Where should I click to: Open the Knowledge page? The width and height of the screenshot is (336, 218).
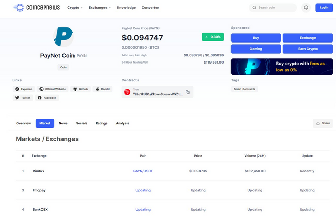pyautogui.click(x=126, y=8)
